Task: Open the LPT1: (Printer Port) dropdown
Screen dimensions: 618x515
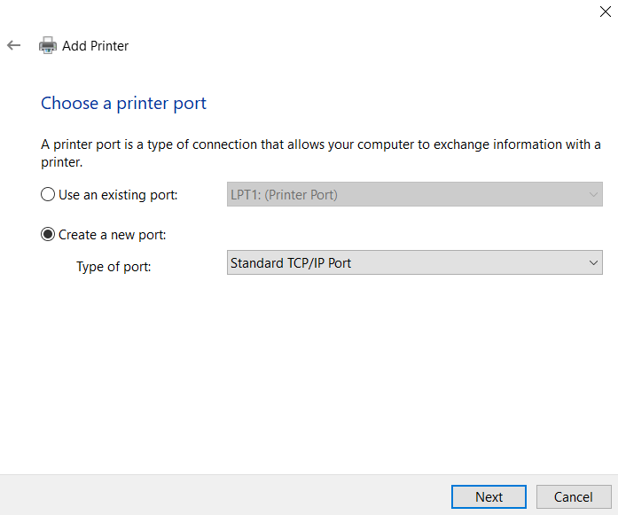Action: point(414,194)
